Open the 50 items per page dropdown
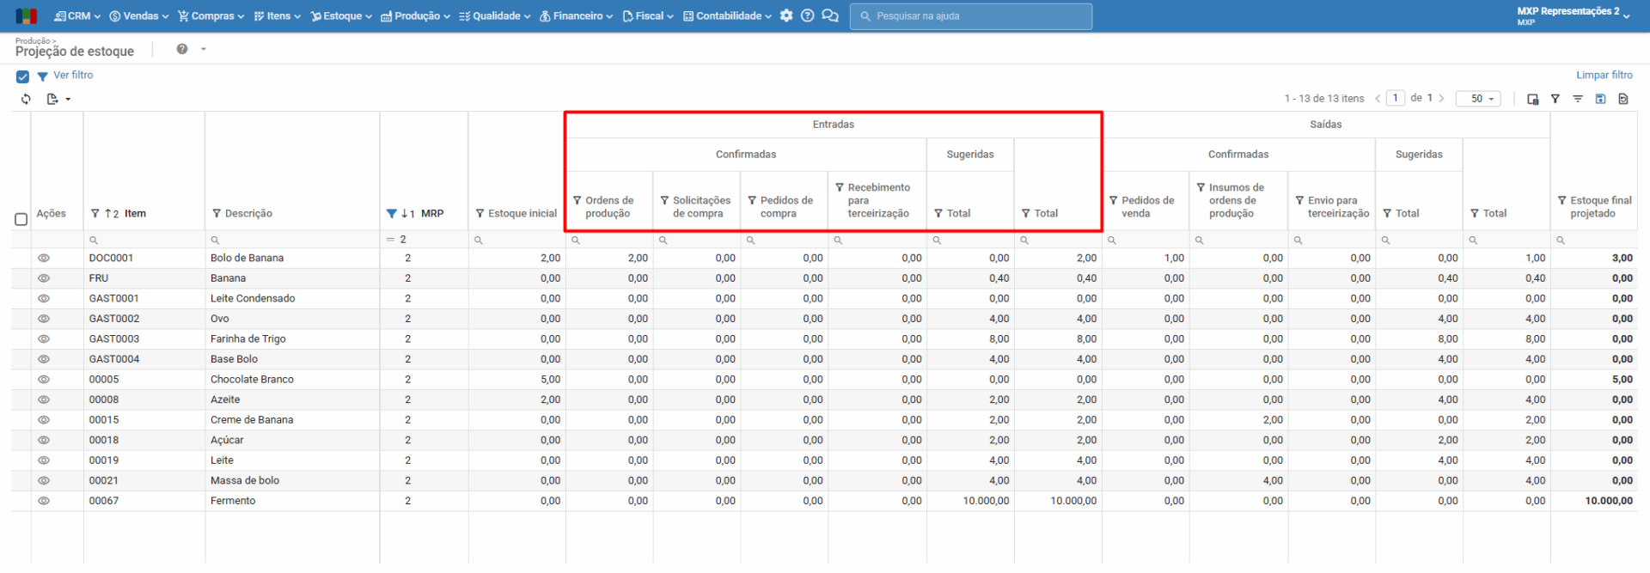 pyautogui.click(x=1478, y=99)
